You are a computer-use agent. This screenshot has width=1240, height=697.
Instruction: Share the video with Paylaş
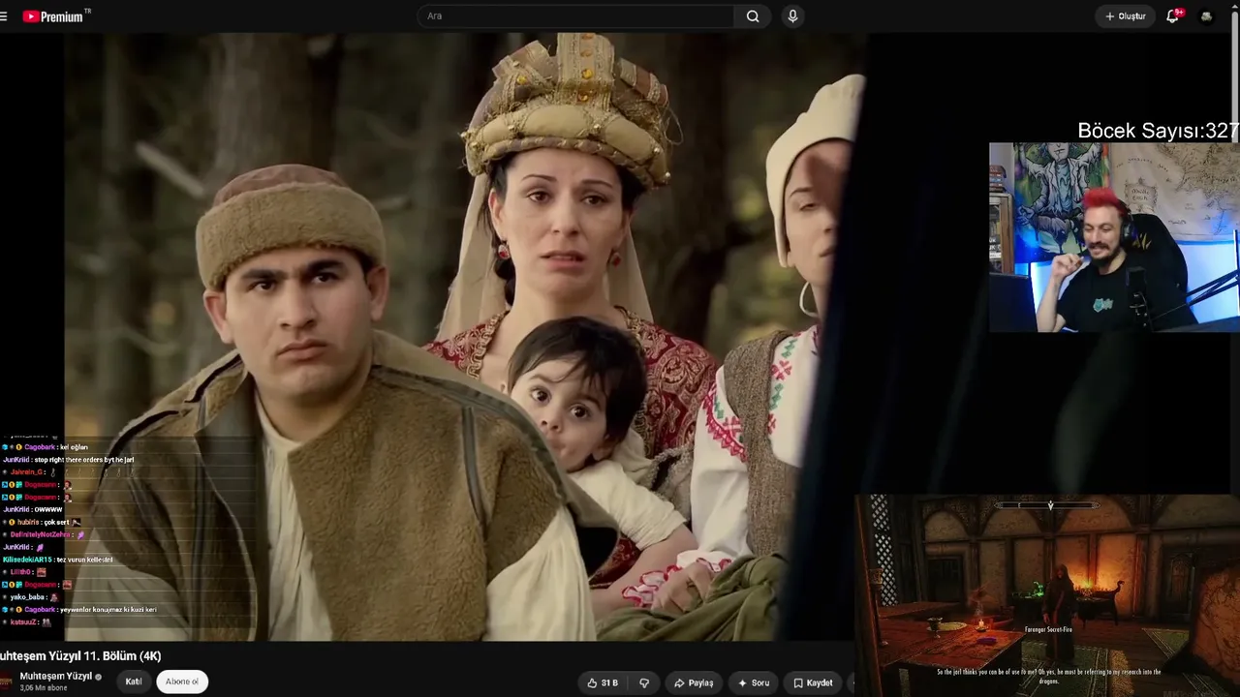694,682
